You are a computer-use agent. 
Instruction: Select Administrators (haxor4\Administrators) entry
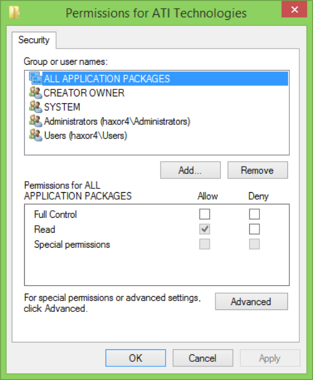[x=117, y=121]
